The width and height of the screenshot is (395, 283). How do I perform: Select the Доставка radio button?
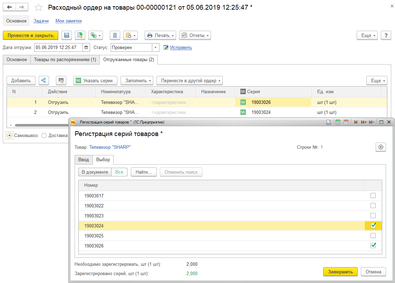pyautogui.click(x=44, y=135)
